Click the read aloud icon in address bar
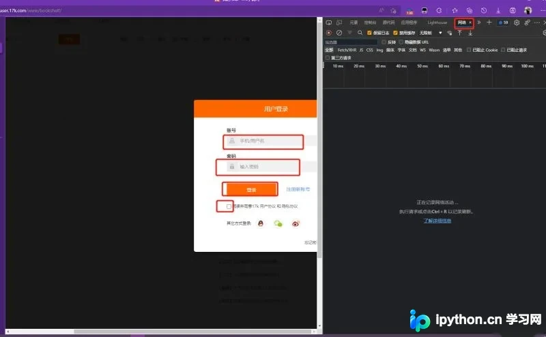 pyautogui.click(x=382, y=11)
